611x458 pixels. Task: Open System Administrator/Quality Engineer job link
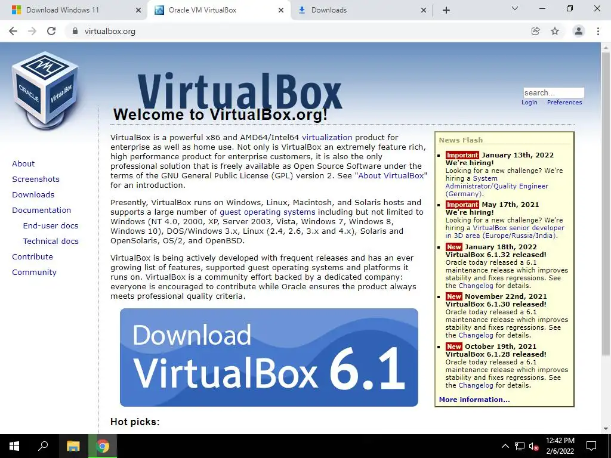tap(497, 186)
